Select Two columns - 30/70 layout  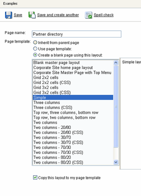(x=73, y=137)
